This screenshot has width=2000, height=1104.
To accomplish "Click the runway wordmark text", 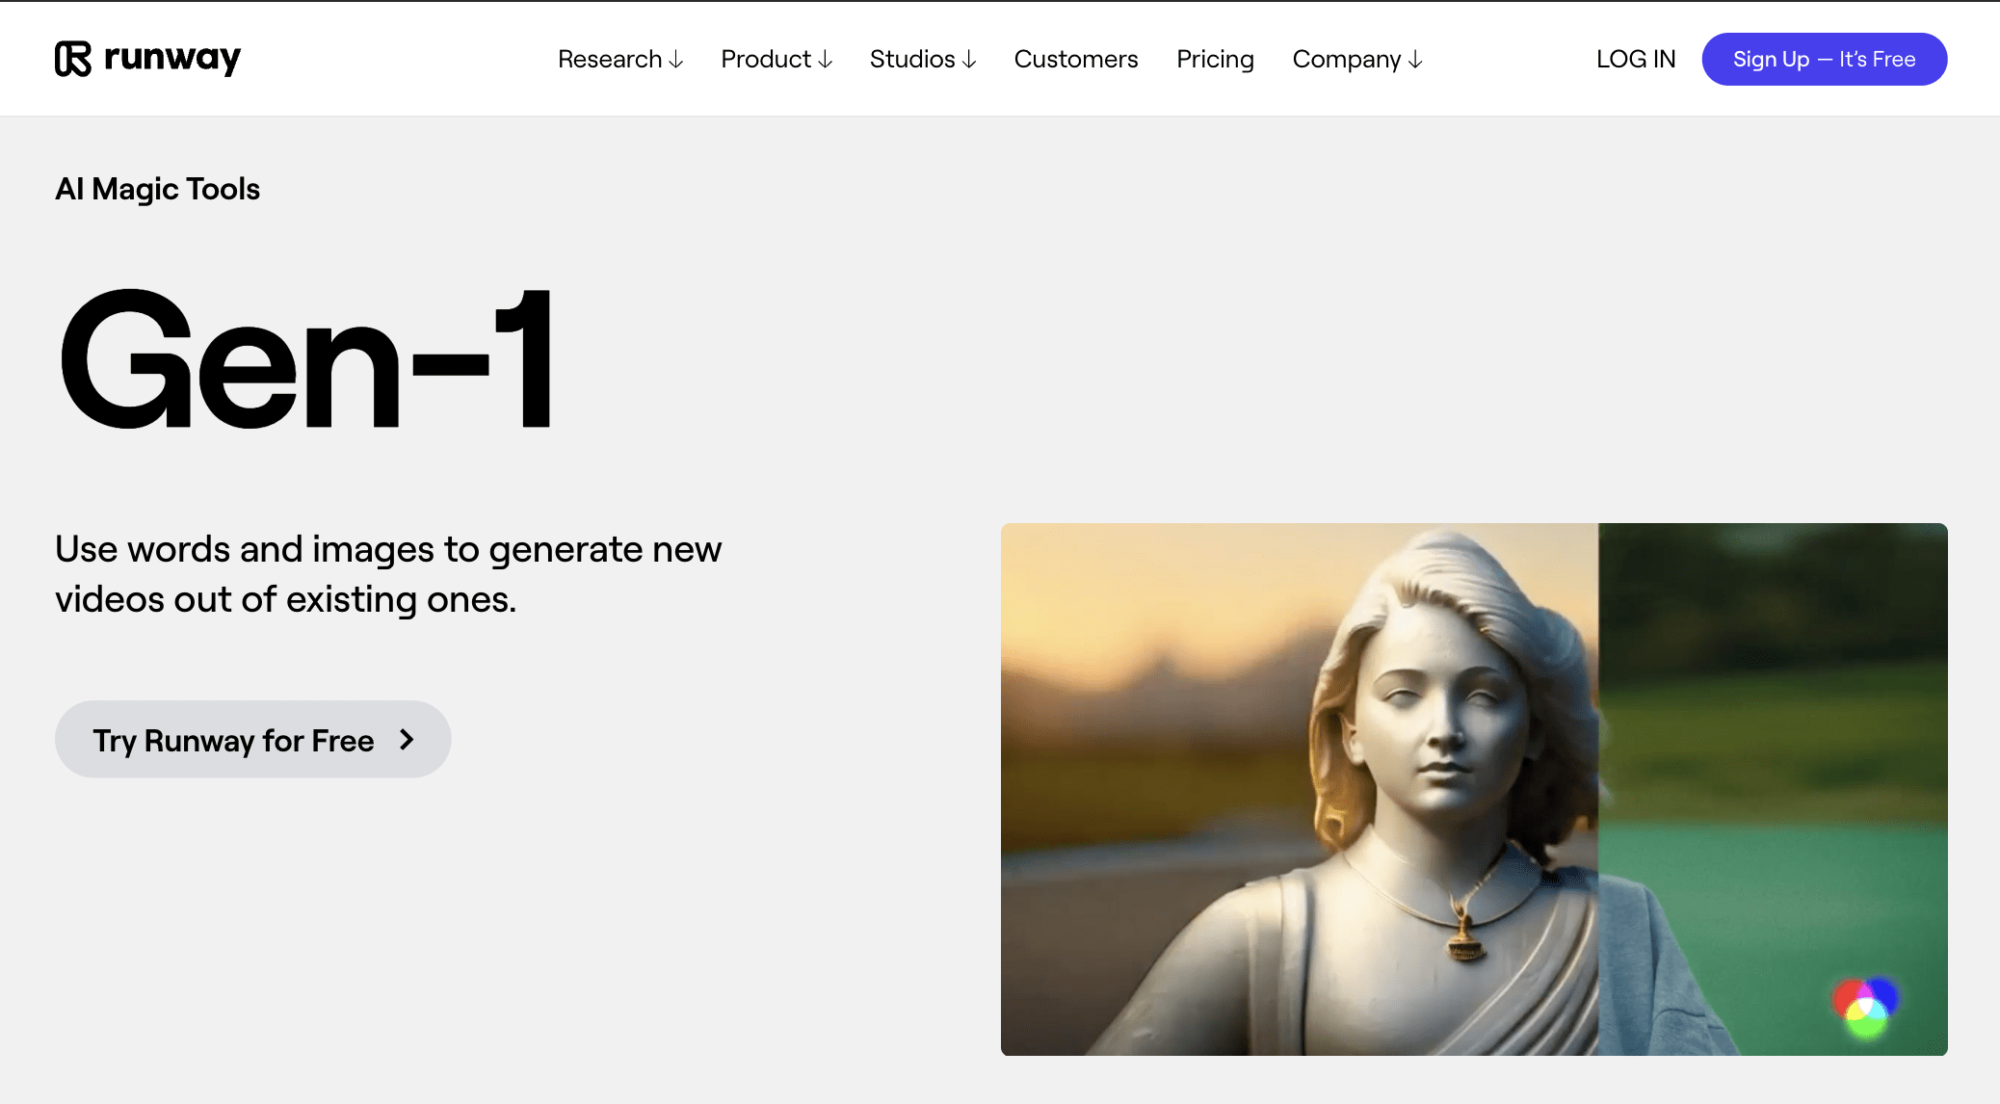I will 172,59.
